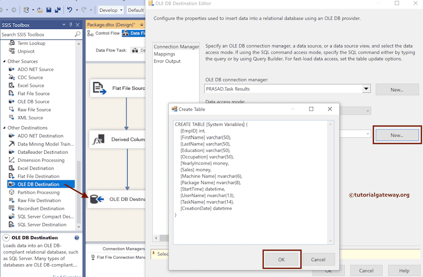Open the SSIS Toolbox options dropdown arrow
423x277 pixels.
pos(64,24)
